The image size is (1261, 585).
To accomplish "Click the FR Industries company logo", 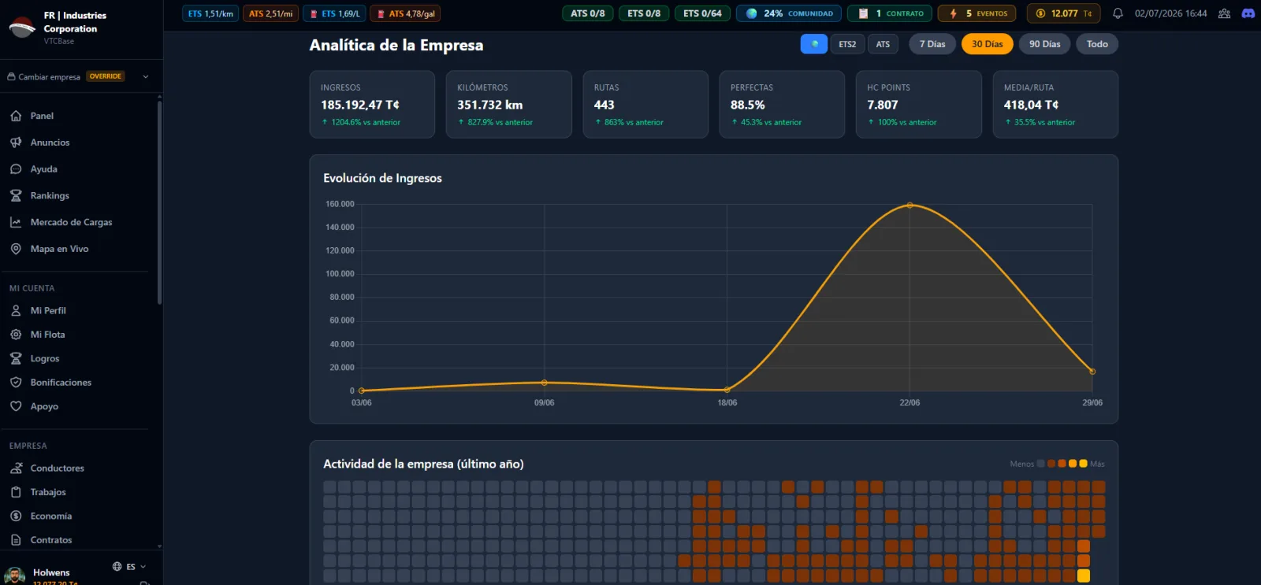I will [22, 28].
